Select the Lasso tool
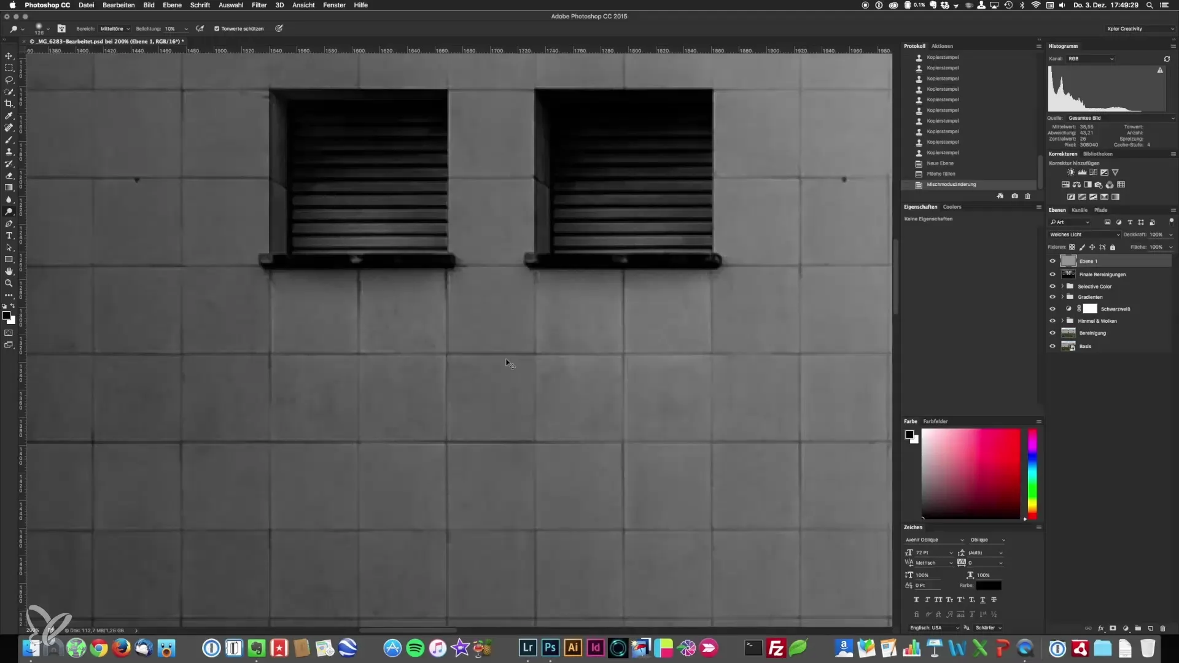 click(x=9, y=80)
